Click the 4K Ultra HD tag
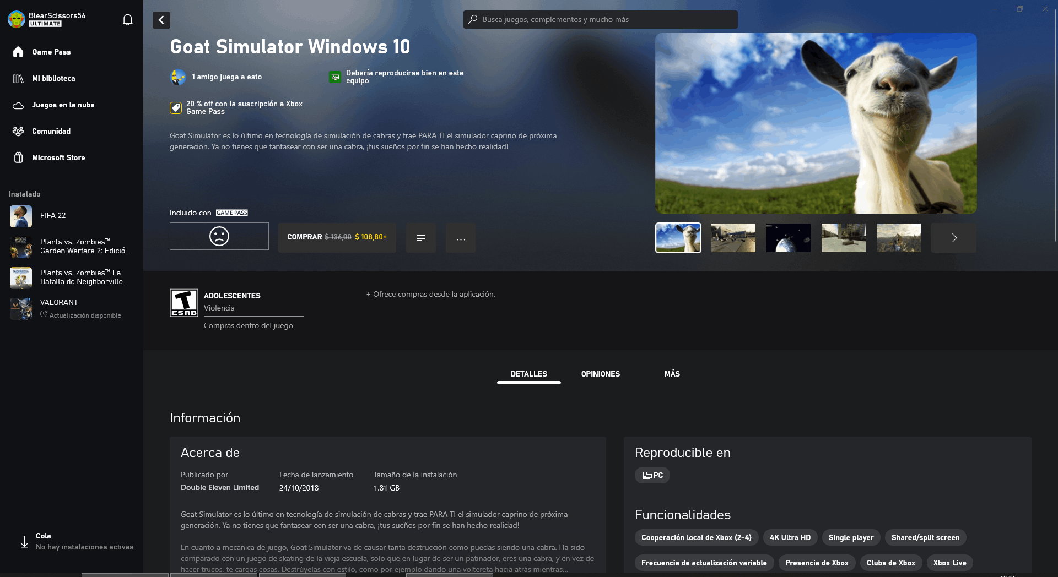Image resolution: width=1058 pixels, height=577 pixels. click(790, 537)
